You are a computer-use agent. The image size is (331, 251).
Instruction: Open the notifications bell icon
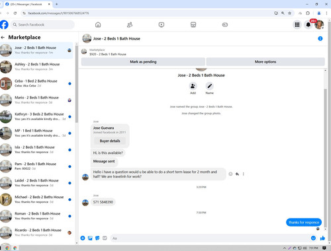pos(308,24)
